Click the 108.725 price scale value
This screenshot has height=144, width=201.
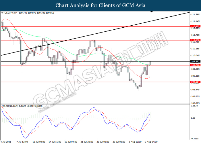(x=195, y=96)
